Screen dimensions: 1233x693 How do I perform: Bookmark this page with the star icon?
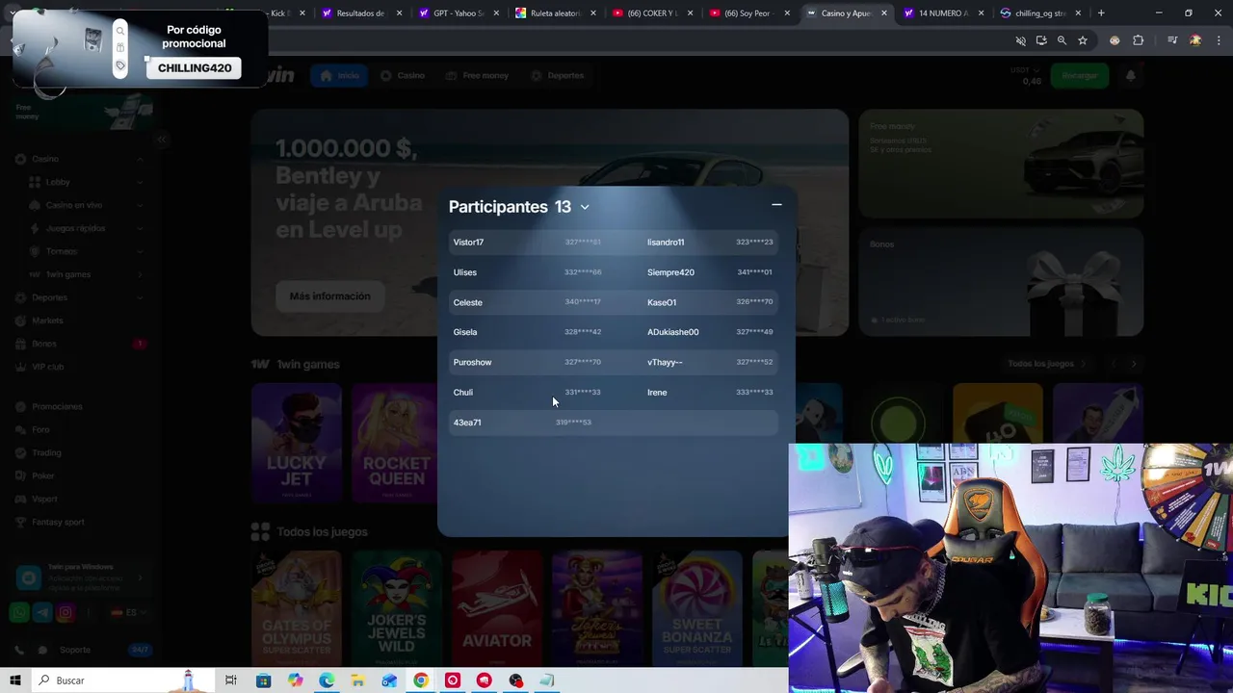(x=1083, y=40)
